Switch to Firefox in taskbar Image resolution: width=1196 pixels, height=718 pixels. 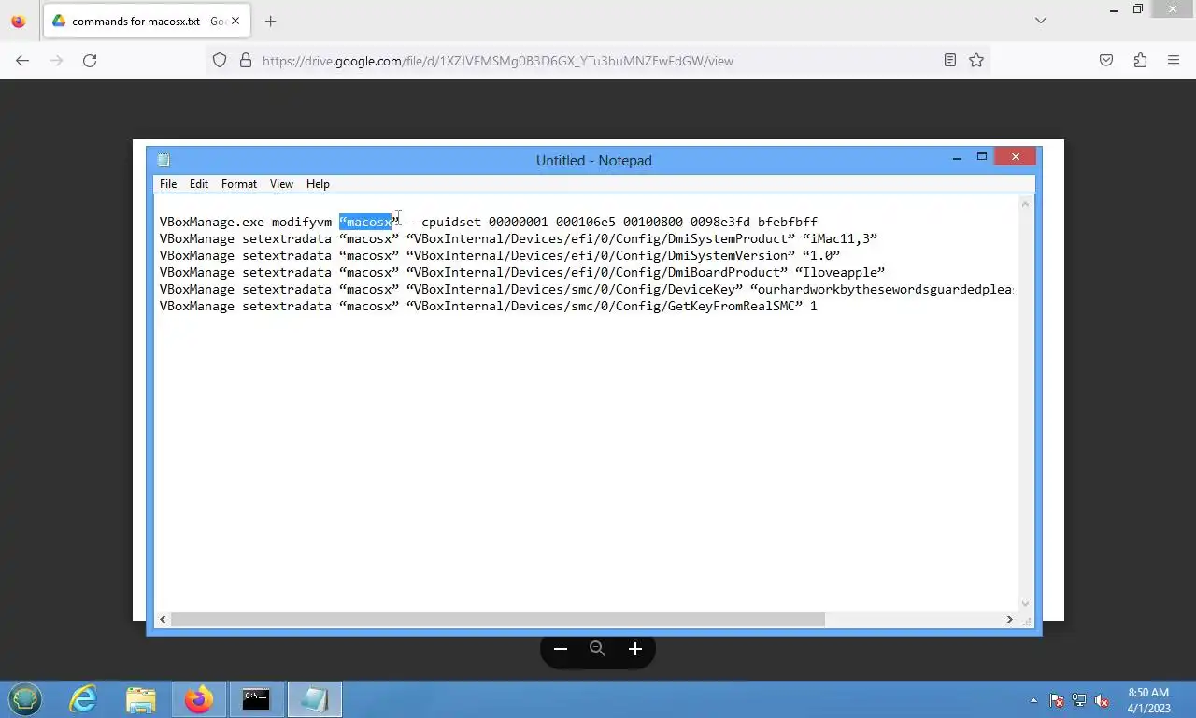tap(199, 699)
